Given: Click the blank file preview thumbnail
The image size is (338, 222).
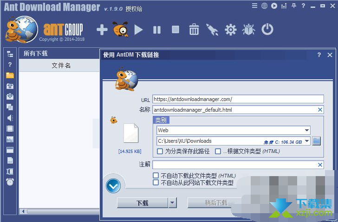Looking at the screenshot, I should (x=131, y=133).
